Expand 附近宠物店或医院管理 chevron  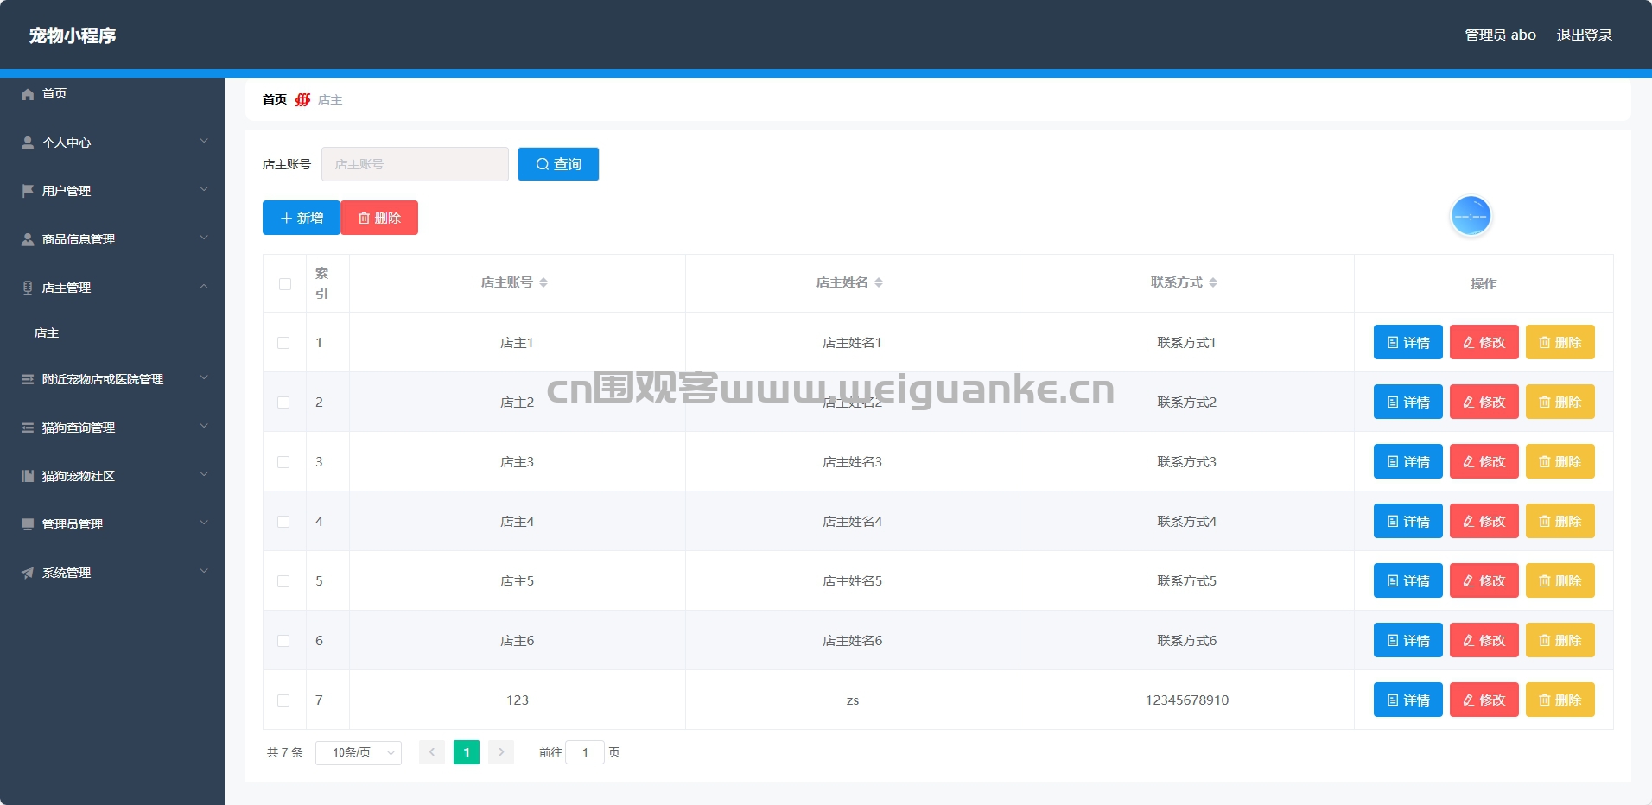tap(204, 377)
